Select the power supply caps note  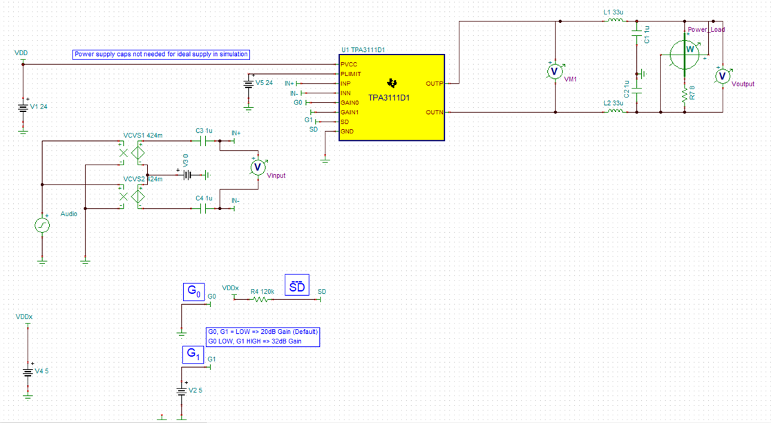[x=161, y=55]
